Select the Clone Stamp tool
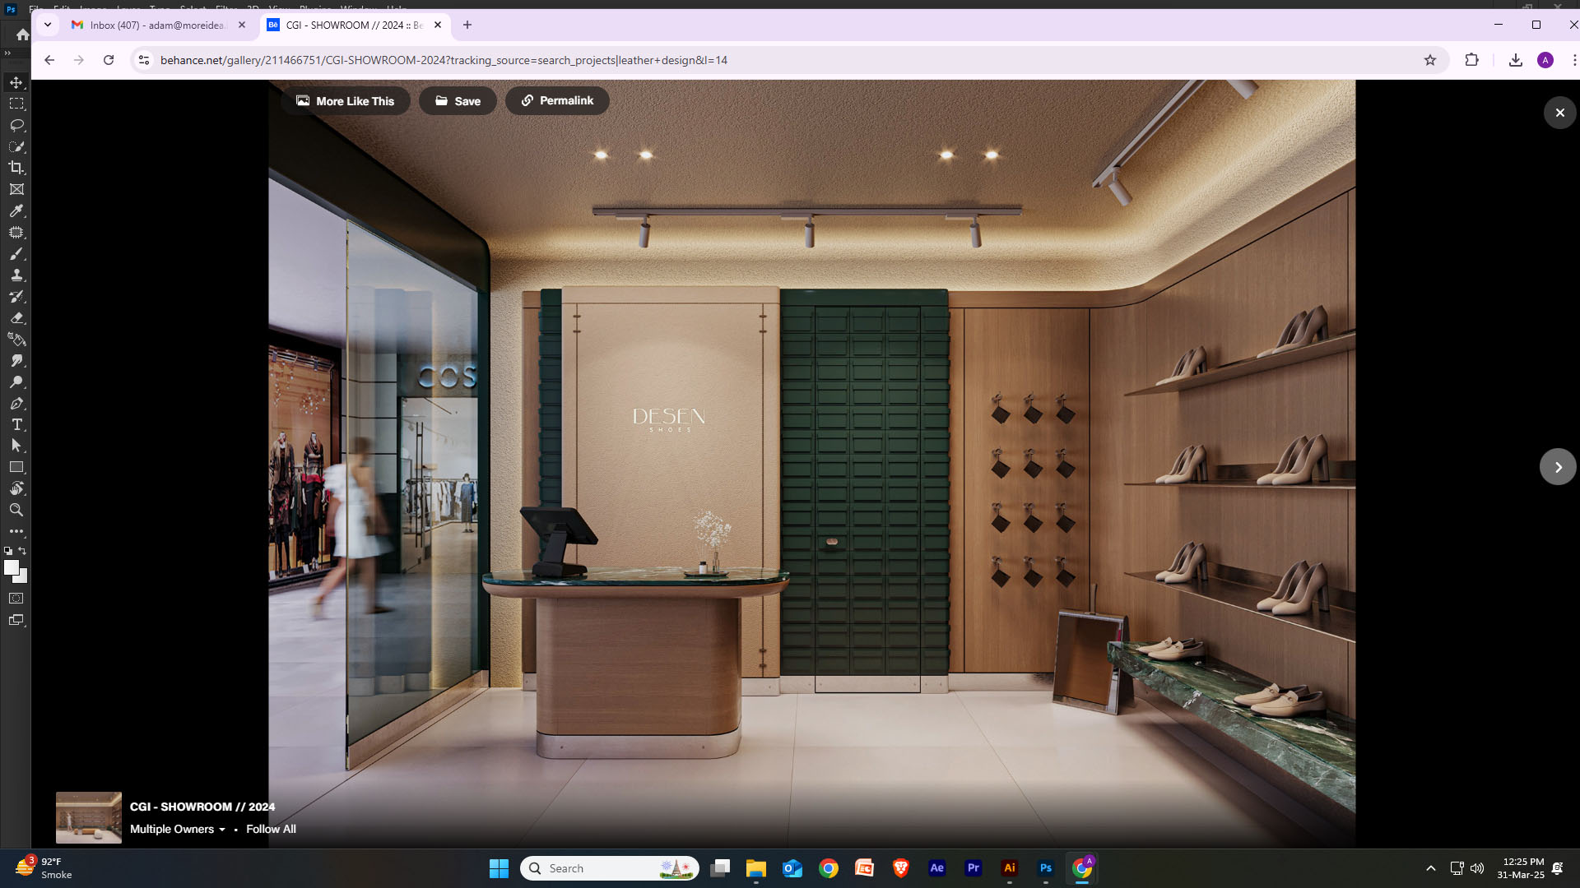 [x=16, y=275]
